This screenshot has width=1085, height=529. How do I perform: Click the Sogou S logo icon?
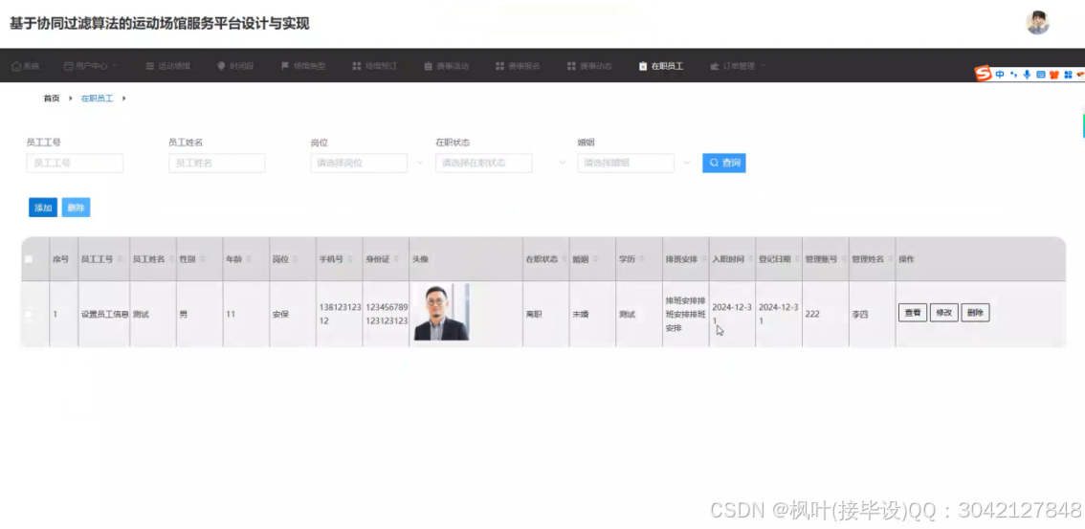point(983,74)
